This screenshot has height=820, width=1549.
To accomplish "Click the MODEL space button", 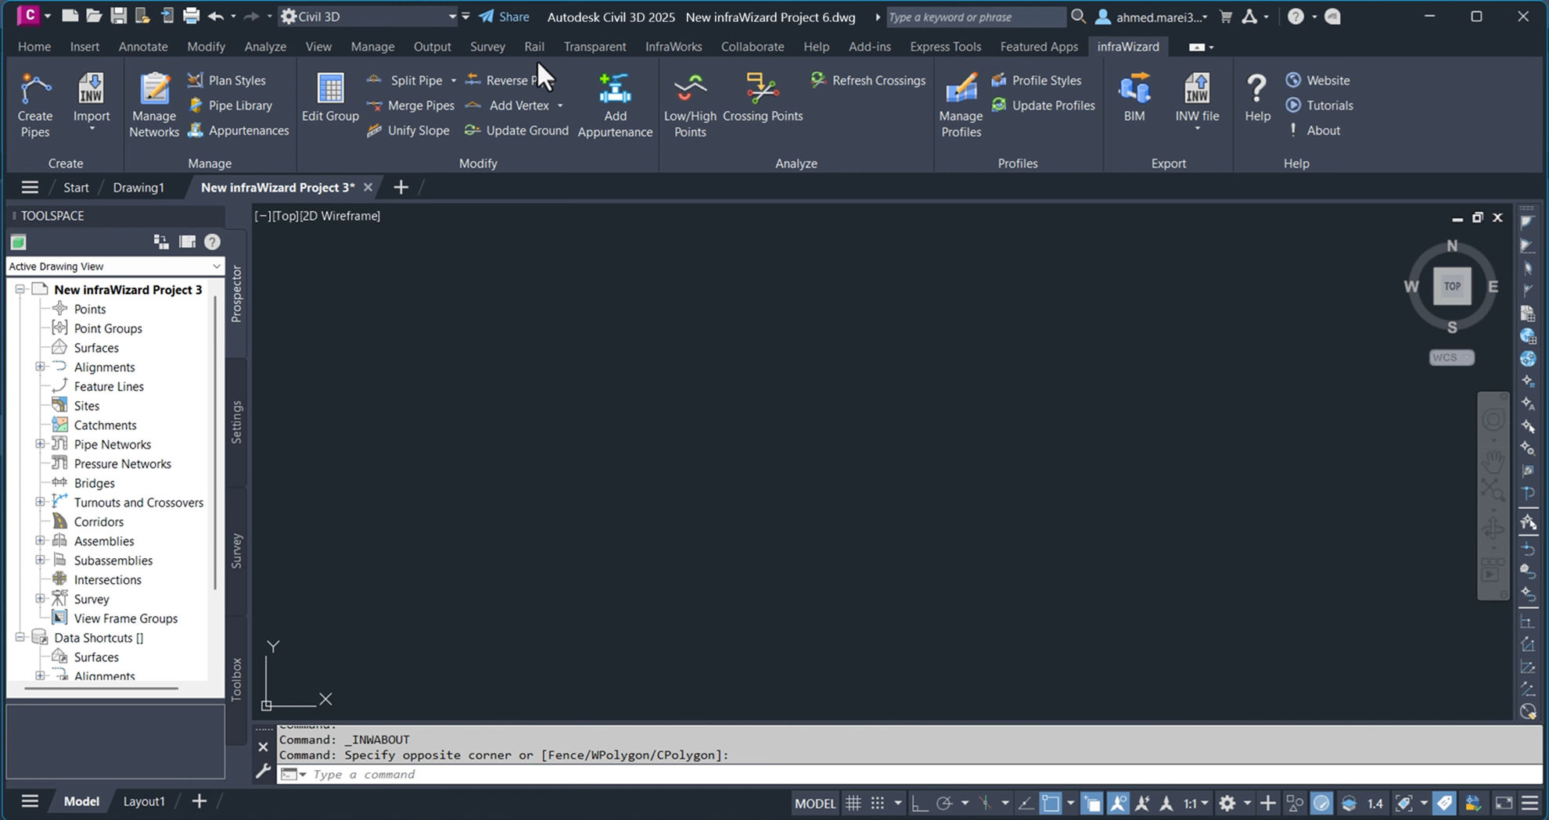I will pyautogui.click(x=815, y=803).
